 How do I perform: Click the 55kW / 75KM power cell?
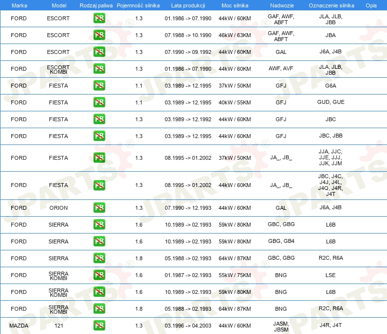[235, 275]
